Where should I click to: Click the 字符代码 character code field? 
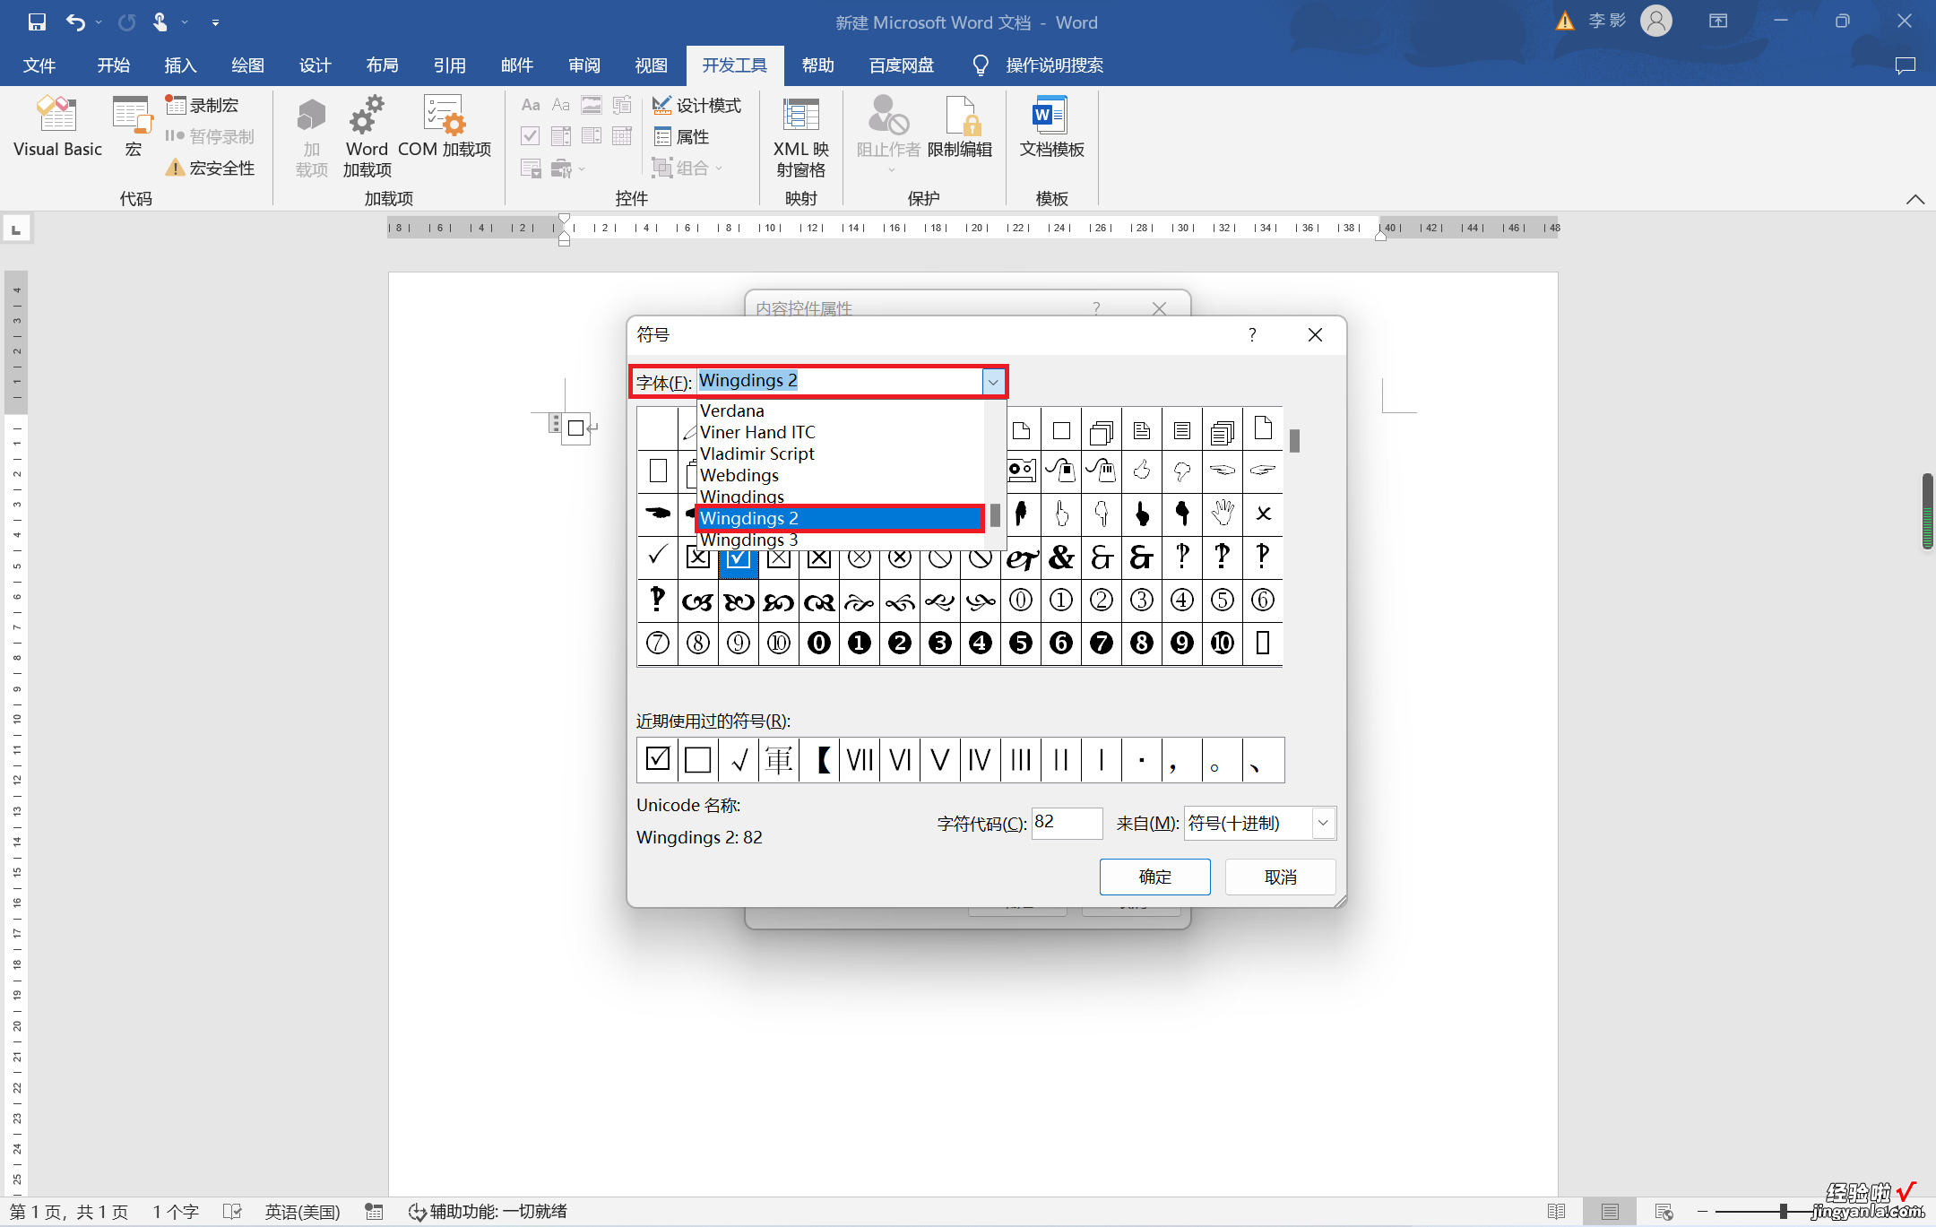(x=1067, y=823)
